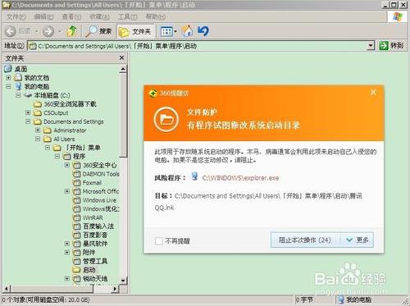
Task: Collapse the Local Disk (C:) node
Action: pos(18,95)
